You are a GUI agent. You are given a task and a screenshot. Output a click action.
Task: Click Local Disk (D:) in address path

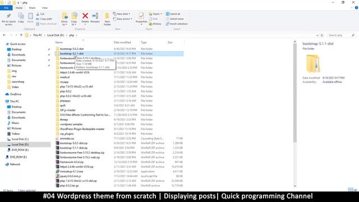pyautogui.click(x=56, y=35)
